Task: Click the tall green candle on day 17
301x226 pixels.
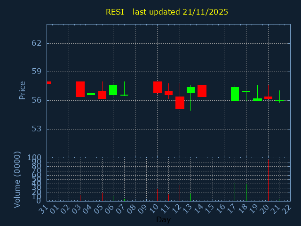Action: (x=235, y=94)
